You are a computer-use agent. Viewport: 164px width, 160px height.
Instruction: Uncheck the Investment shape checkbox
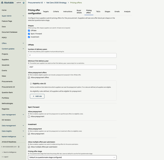pyautogui.click(x=29, y=37)
